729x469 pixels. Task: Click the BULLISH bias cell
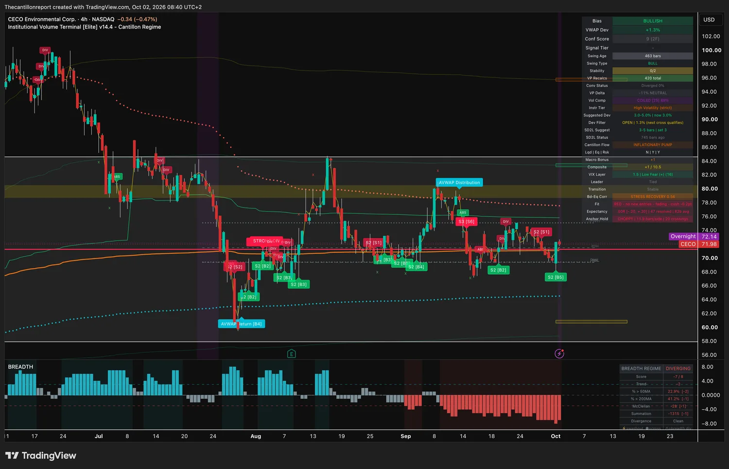[653, 21]
